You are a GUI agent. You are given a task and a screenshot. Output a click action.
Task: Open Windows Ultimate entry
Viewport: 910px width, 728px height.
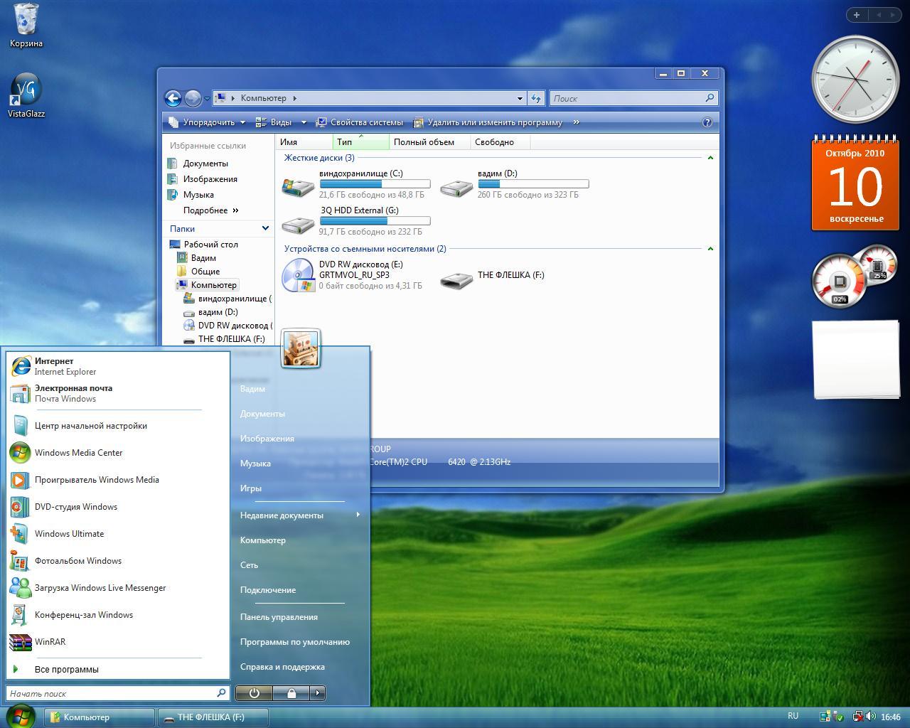118,534
